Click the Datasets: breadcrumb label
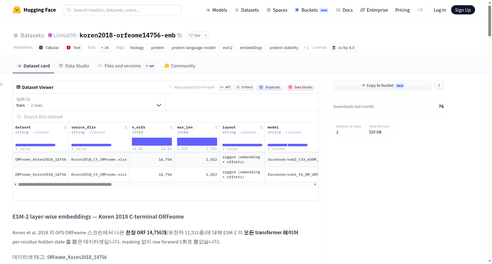 [33, 36]
